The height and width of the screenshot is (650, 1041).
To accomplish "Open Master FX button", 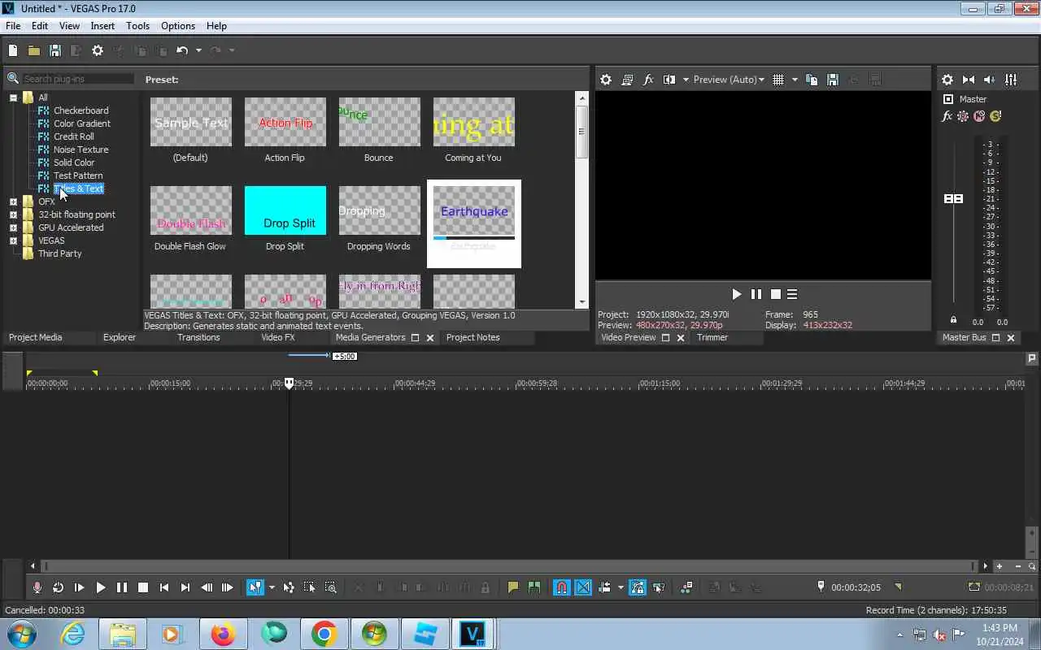I will coord(947,116).
